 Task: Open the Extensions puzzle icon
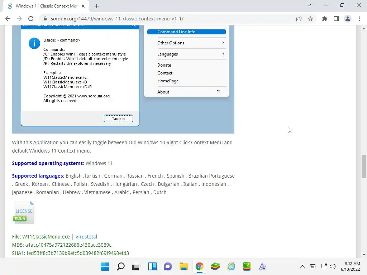[325, 19]
